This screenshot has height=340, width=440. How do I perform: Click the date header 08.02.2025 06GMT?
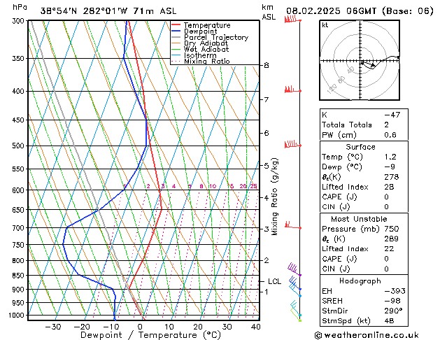click(331, 11)
